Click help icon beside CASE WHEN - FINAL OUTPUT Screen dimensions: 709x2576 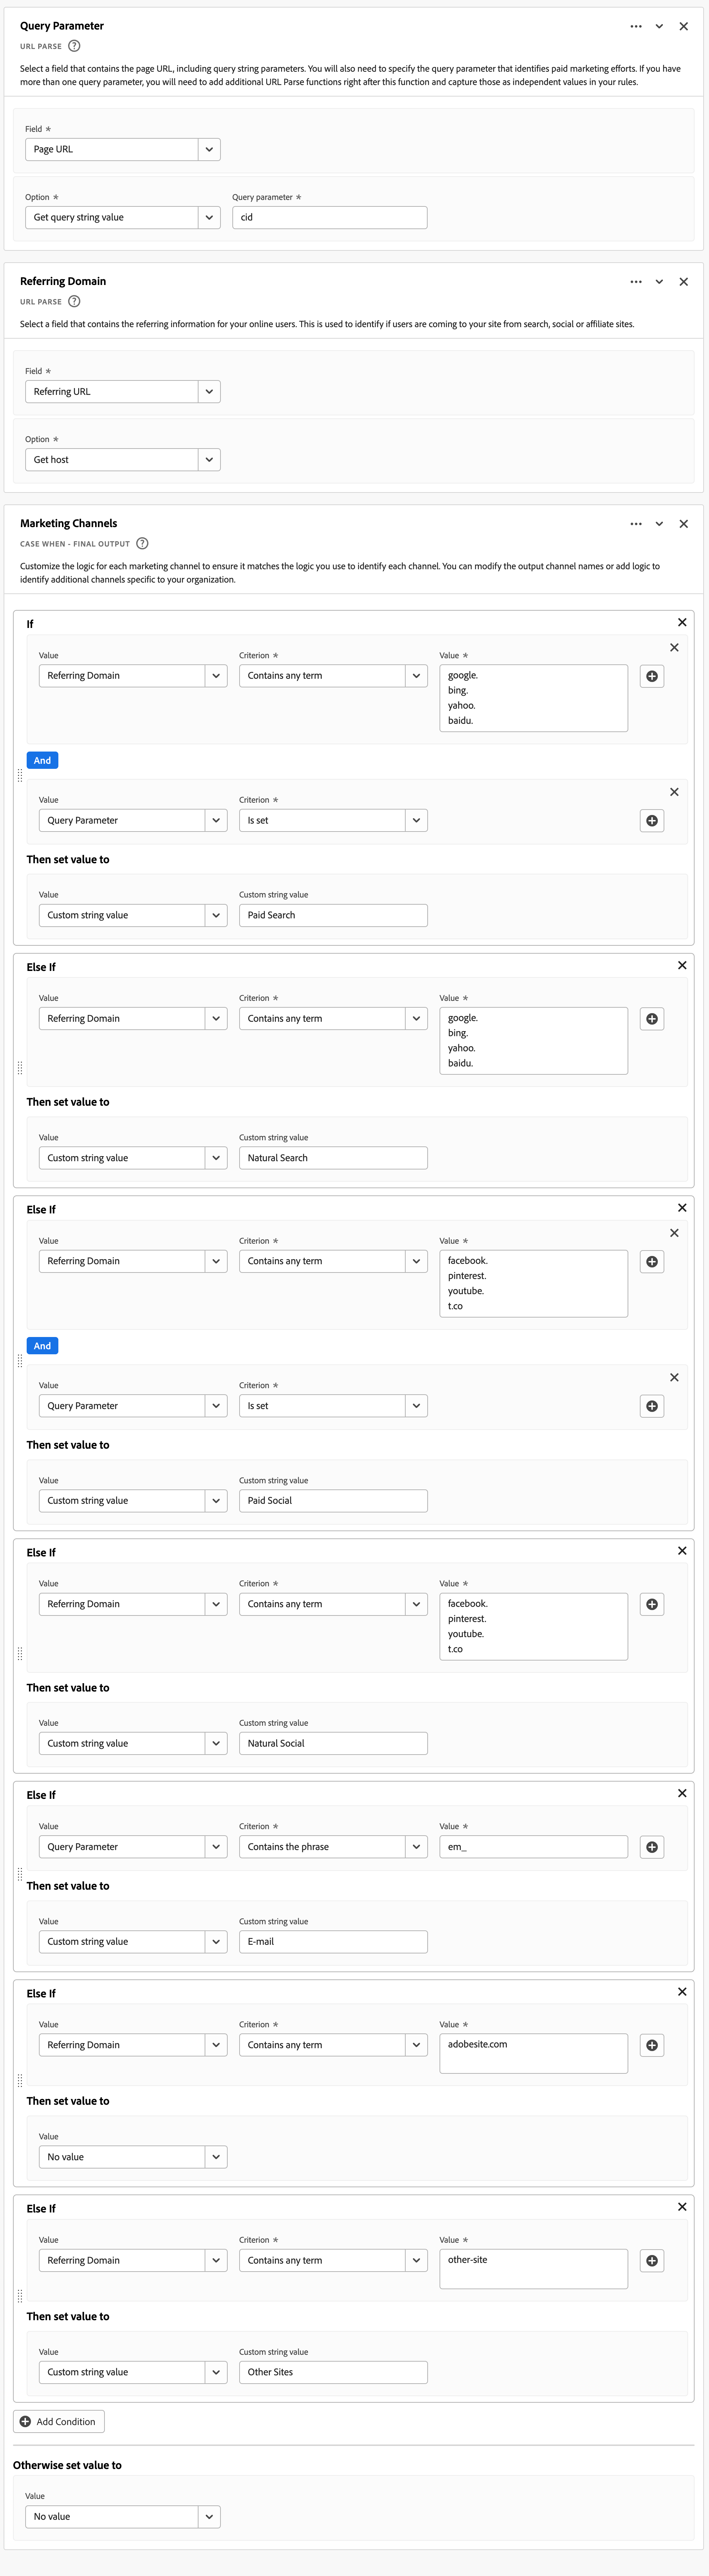click(142, 544)
